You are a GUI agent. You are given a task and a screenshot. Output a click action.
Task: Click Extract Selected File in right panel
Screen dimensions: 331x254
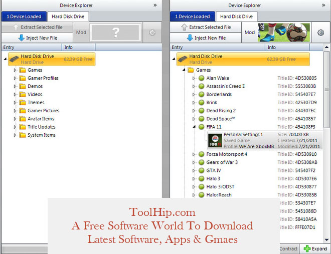(206, 27)
